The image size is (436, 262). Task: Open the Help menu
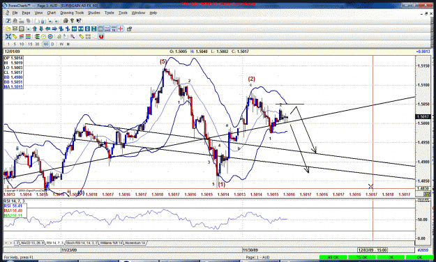click(153, 13)
